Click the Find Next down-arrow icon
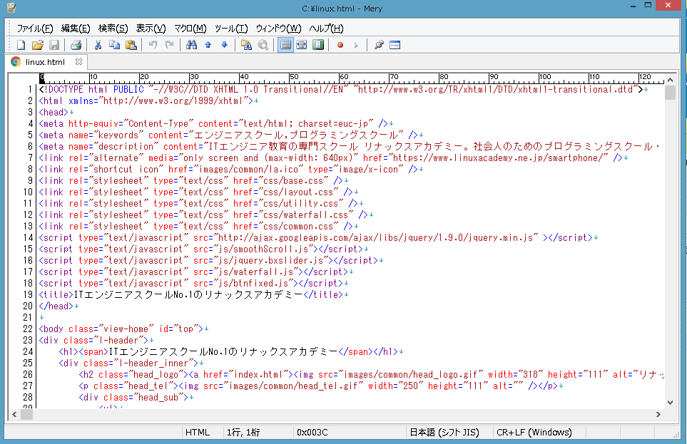Screen dimensions: 687x444 [224, 45]
